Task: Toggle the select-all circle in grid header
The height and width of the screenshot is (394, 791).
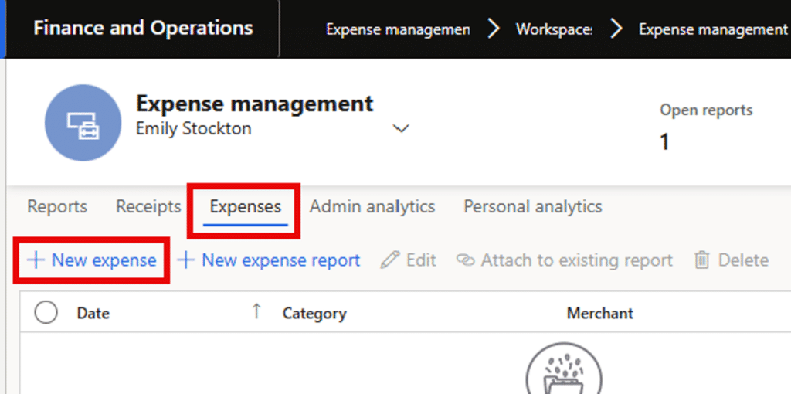Action: 46,312
